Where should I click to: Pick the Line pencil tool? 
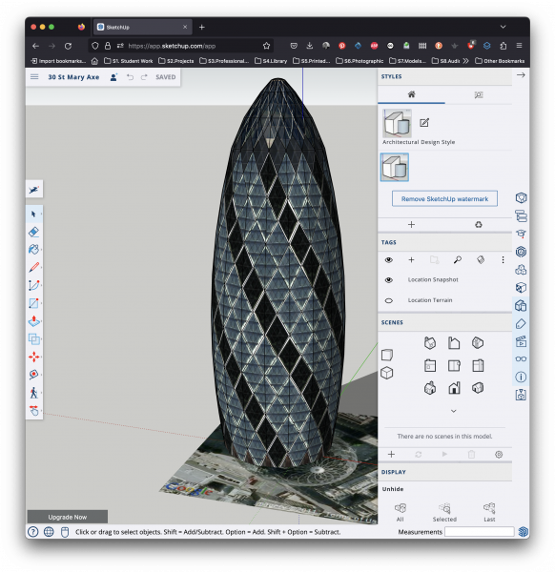(33, 267)
